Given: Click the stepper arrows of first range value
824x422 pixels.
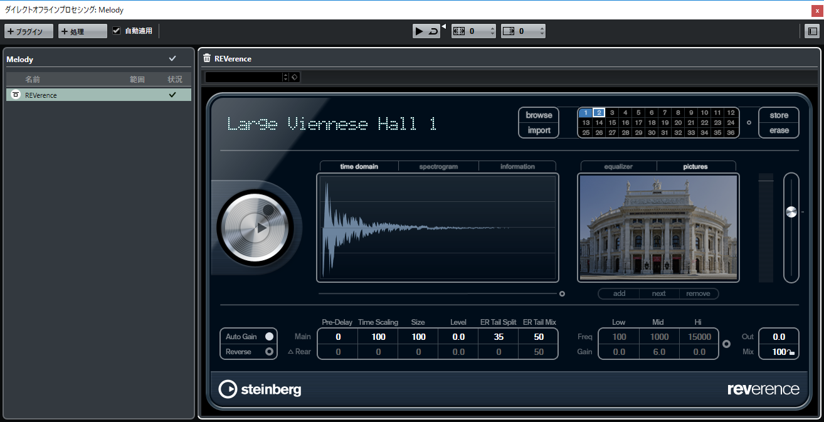Looking at the screenshot, I should 492,31.
